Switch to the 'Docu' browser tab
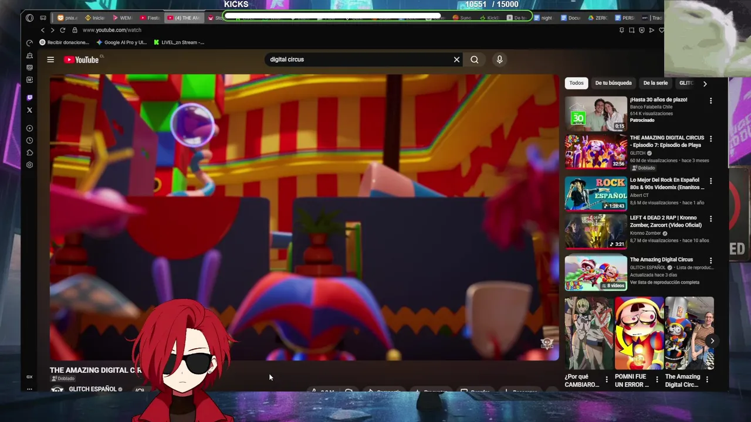 (x=571, y=18)
